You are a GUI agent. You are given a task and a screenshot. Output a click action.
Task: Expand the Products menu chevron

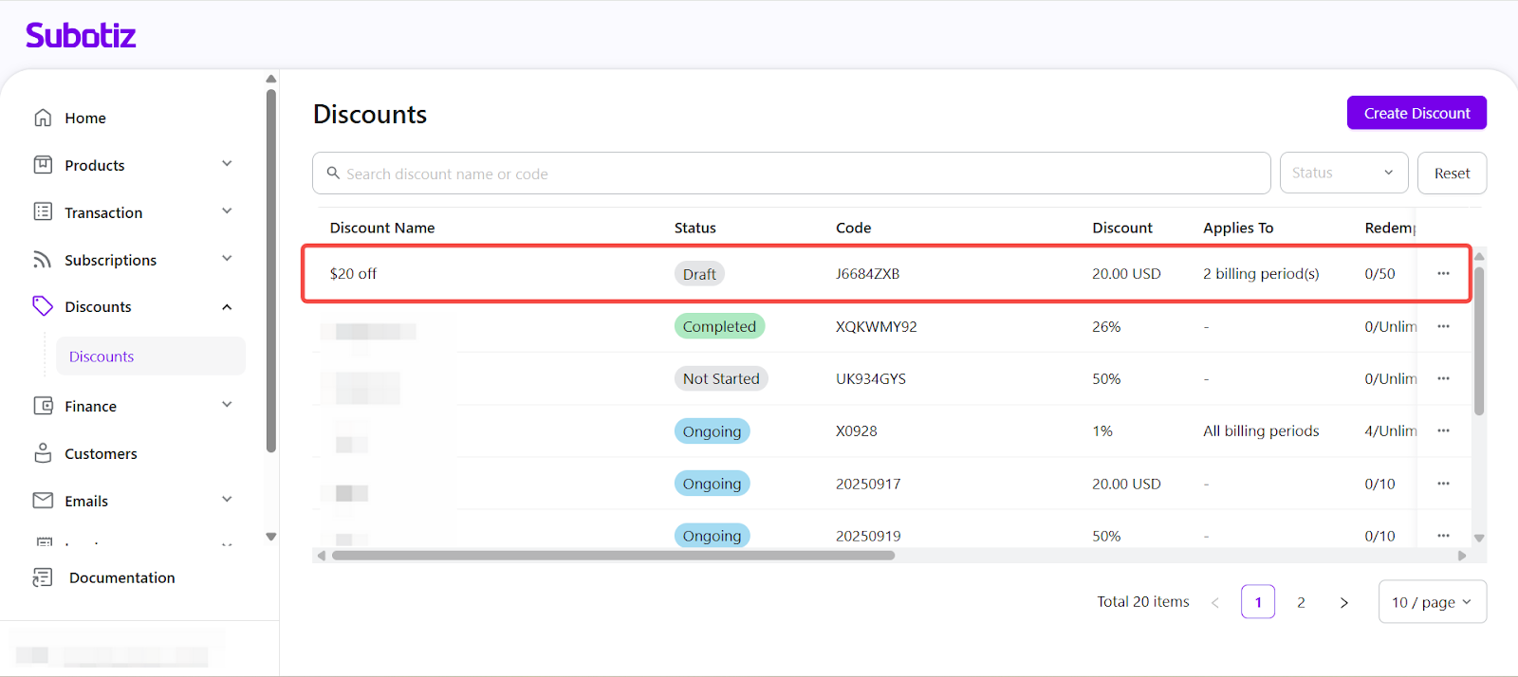click(227, 164)
